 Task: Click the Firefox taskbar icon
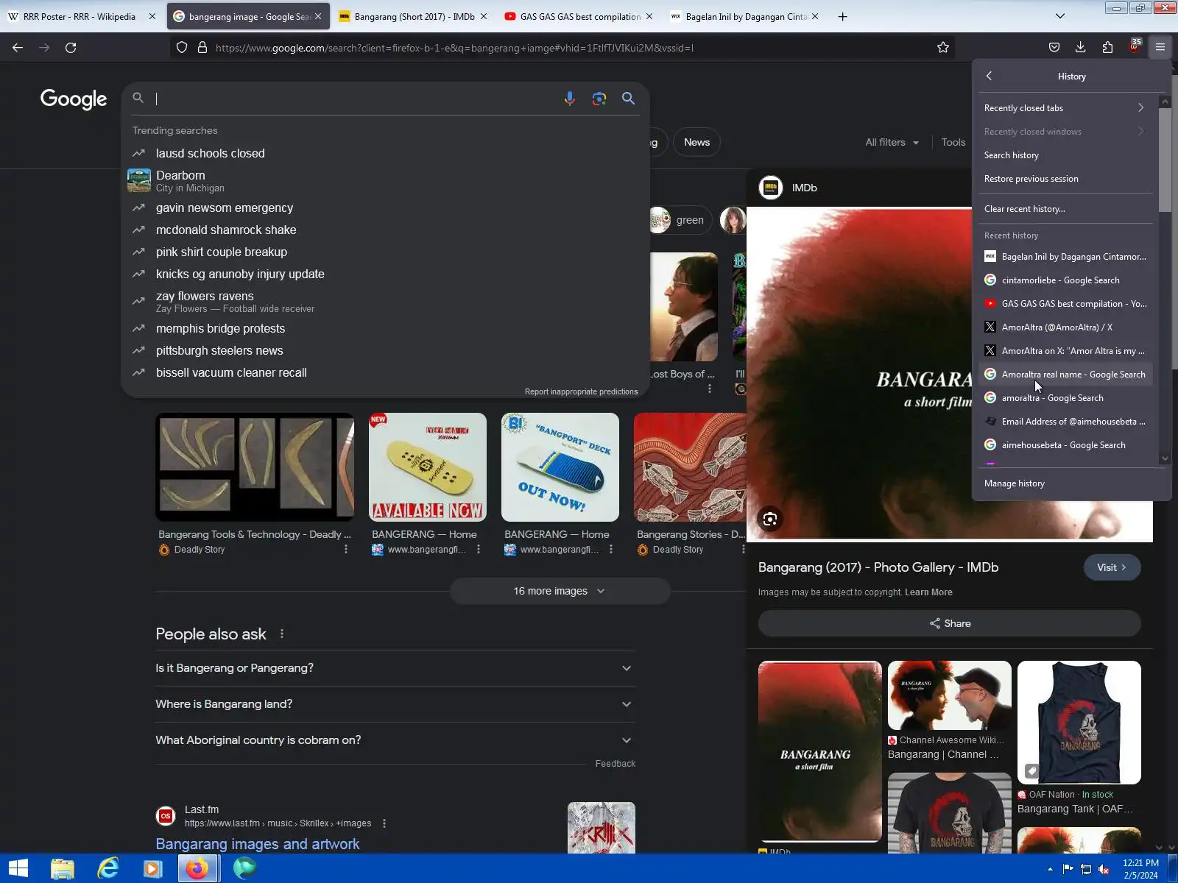point(197,868)
